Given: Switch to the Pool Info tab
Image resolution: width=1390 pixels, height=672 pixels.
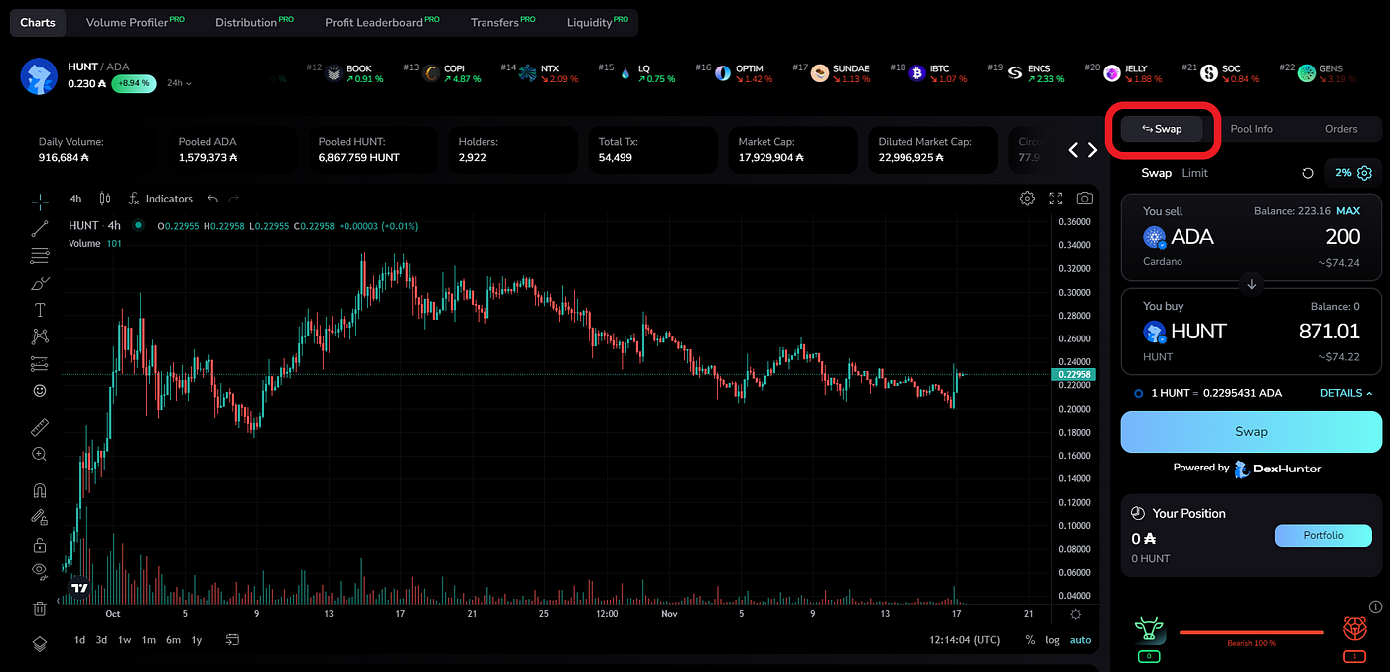Looking at the screenshot, I should pyautogui.click(x=1251, y=129).
